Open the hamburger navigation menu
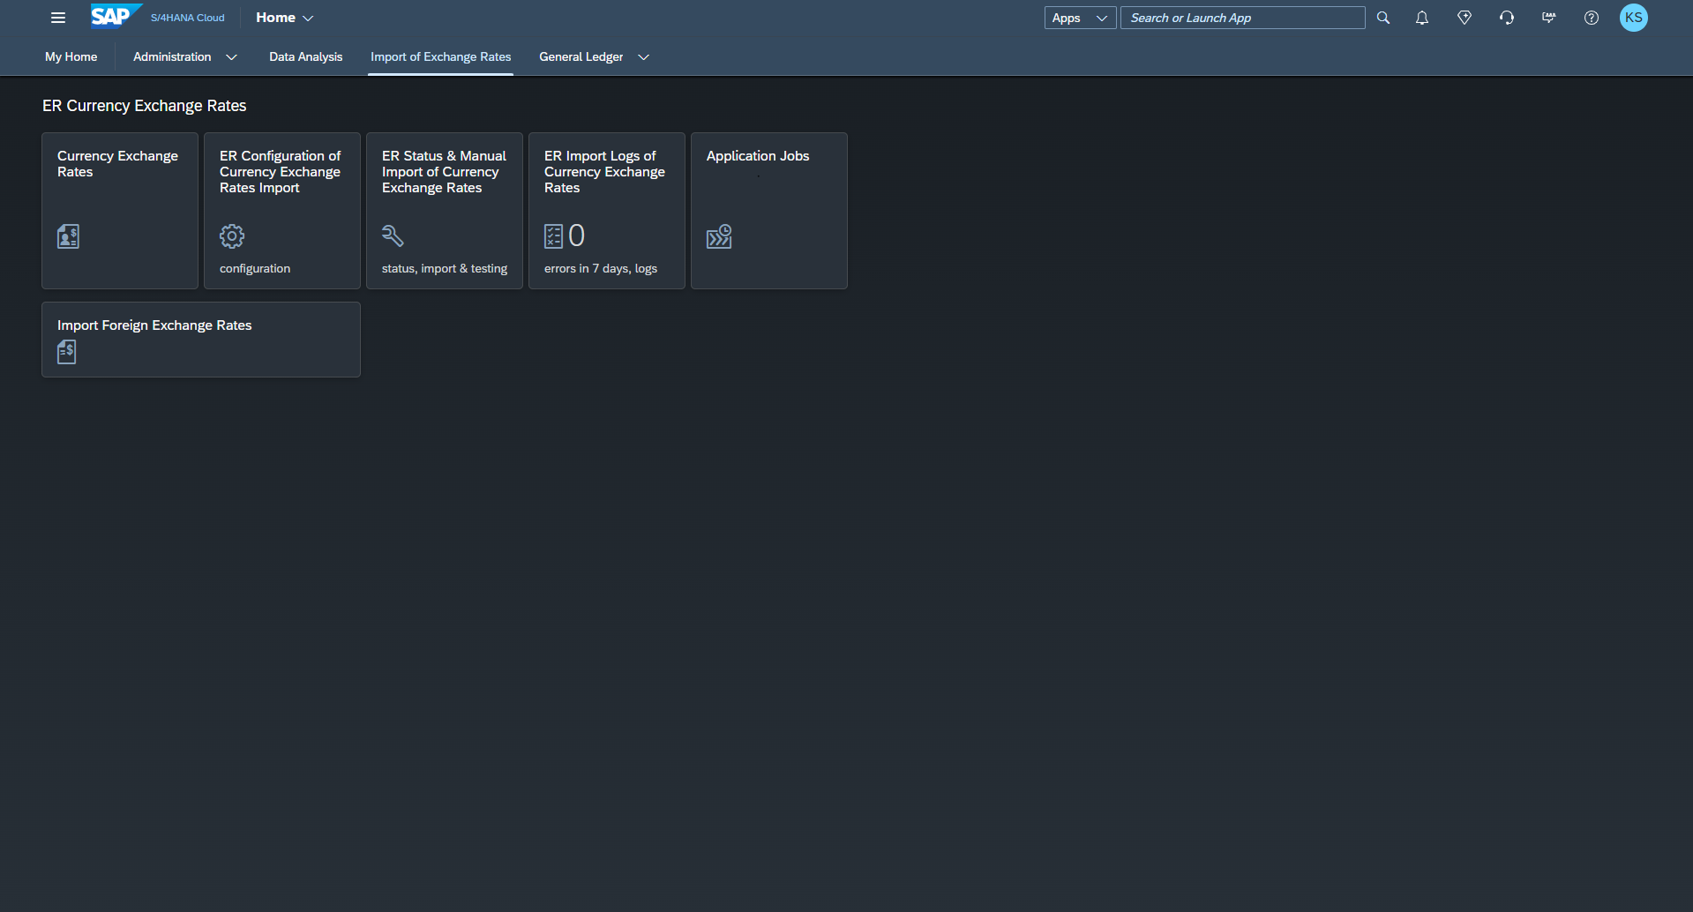The image size is (1693, 912). 58,18
